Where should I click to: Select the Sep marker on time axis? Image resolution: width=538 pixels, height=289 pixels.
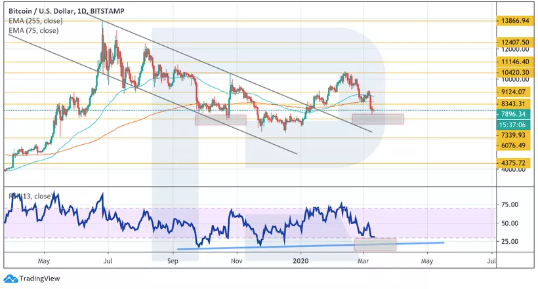(x=173, y=261)
